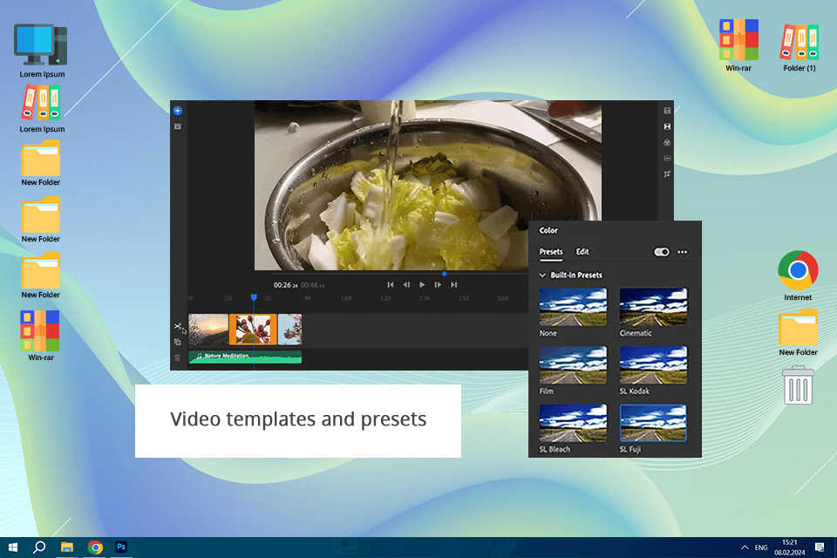Apply the SL Bleach color preset

(x=574, y=424)
